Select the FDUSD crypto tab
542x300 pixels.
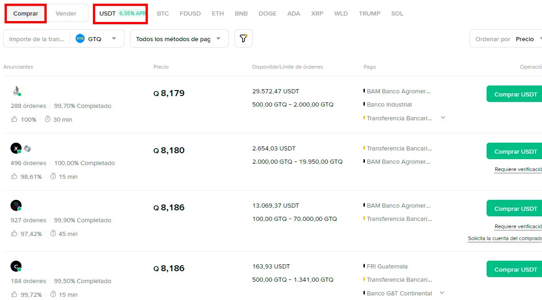click(190, 13)
